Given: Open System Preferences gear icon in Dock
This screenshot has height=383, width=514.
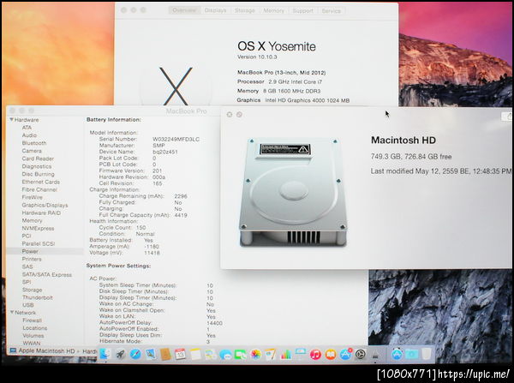Looking at the screenshot, I should point(361,354).
